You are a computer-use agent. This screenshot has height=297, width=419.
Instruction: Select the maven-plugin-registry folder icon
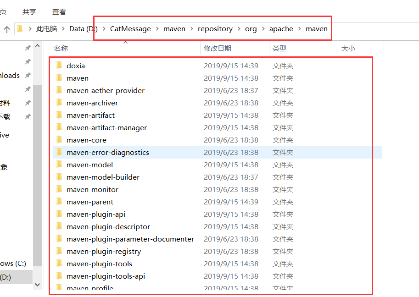[x=59, y=251]
